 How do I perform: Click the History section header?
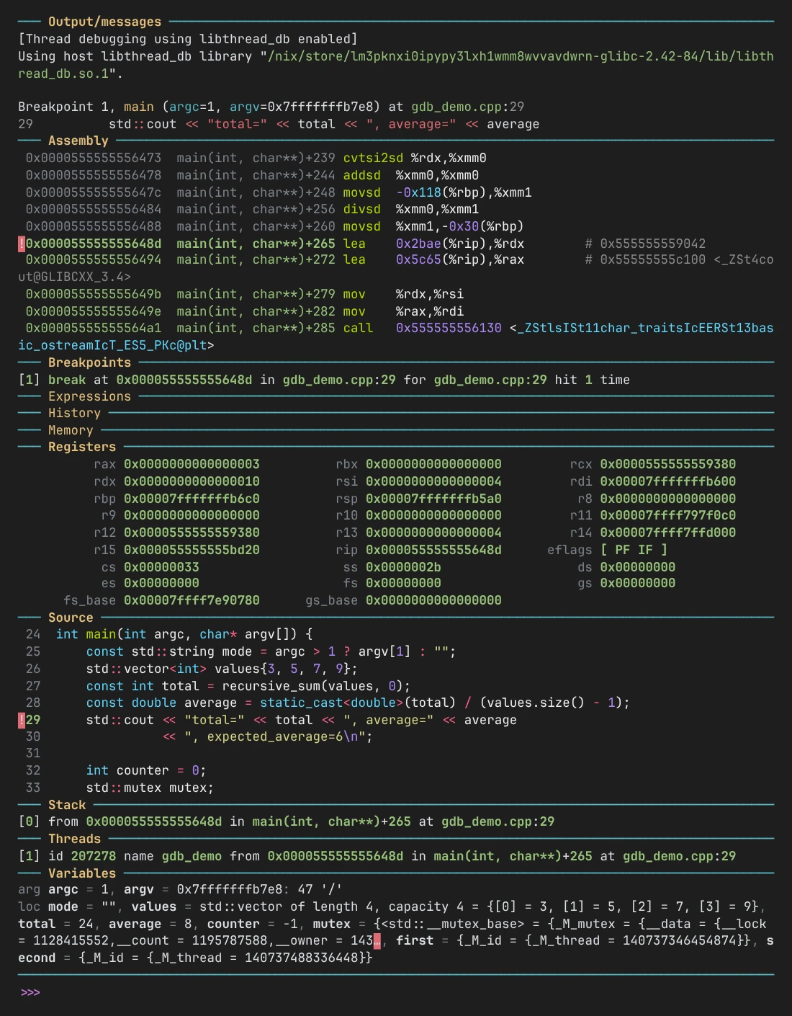tap(74, 413)
